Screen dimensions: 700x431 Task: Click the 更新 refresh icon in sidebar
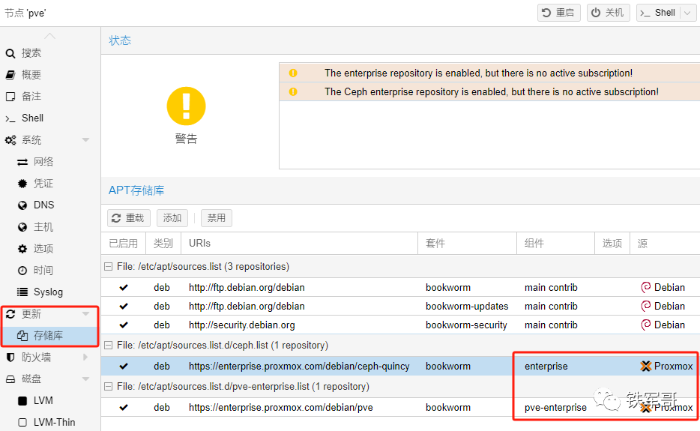point(10,314)
